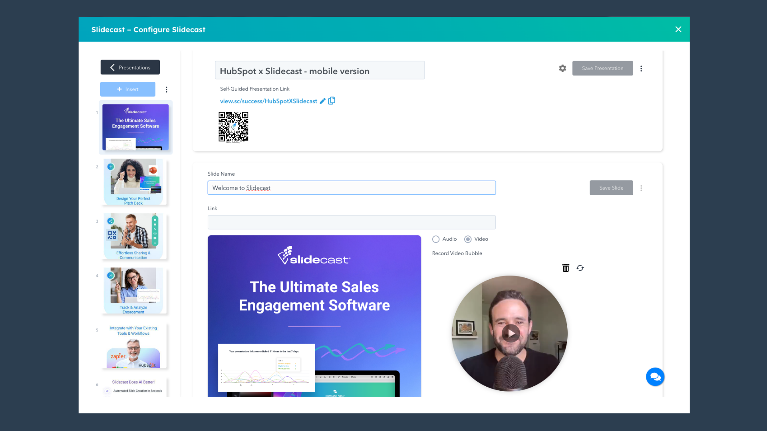Click the QR code image
Image resolution: width=767 pixels, height=431 pixels.
coord(233,127)
